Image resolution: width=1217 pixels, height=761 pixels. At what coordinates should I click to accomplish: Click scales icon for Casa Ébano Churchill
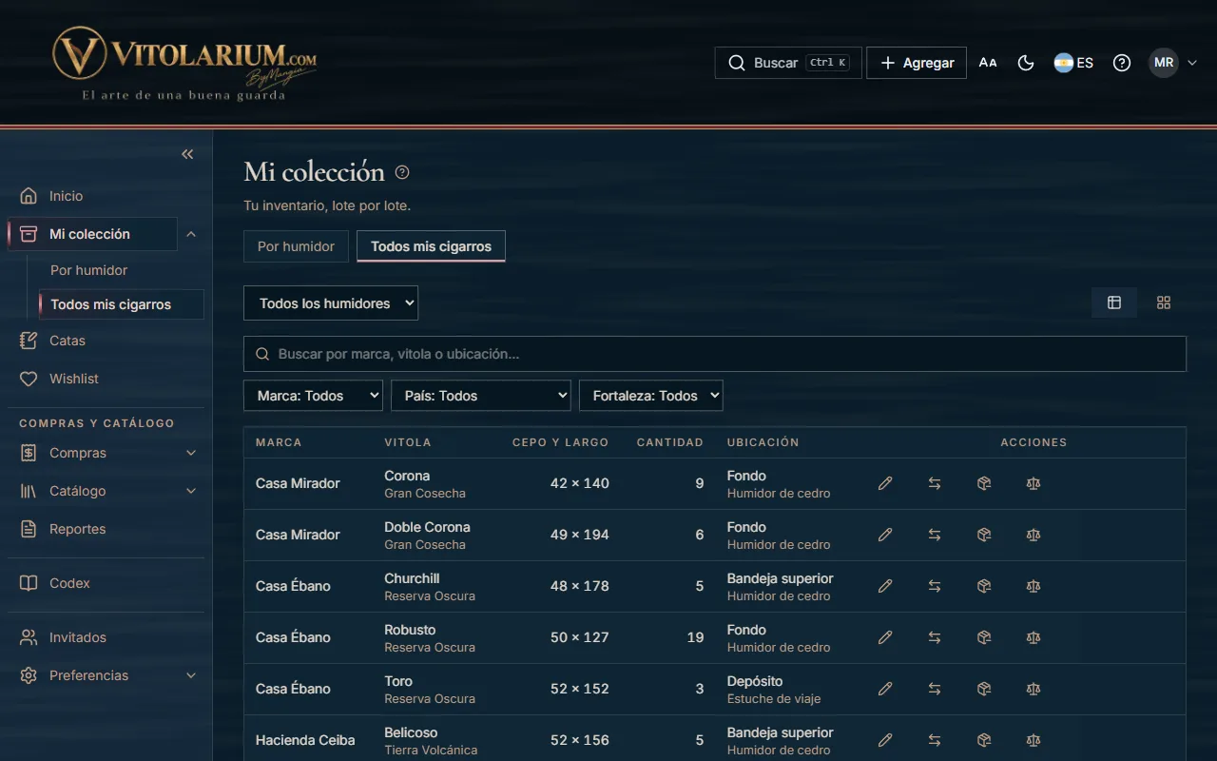[1033, 586]
